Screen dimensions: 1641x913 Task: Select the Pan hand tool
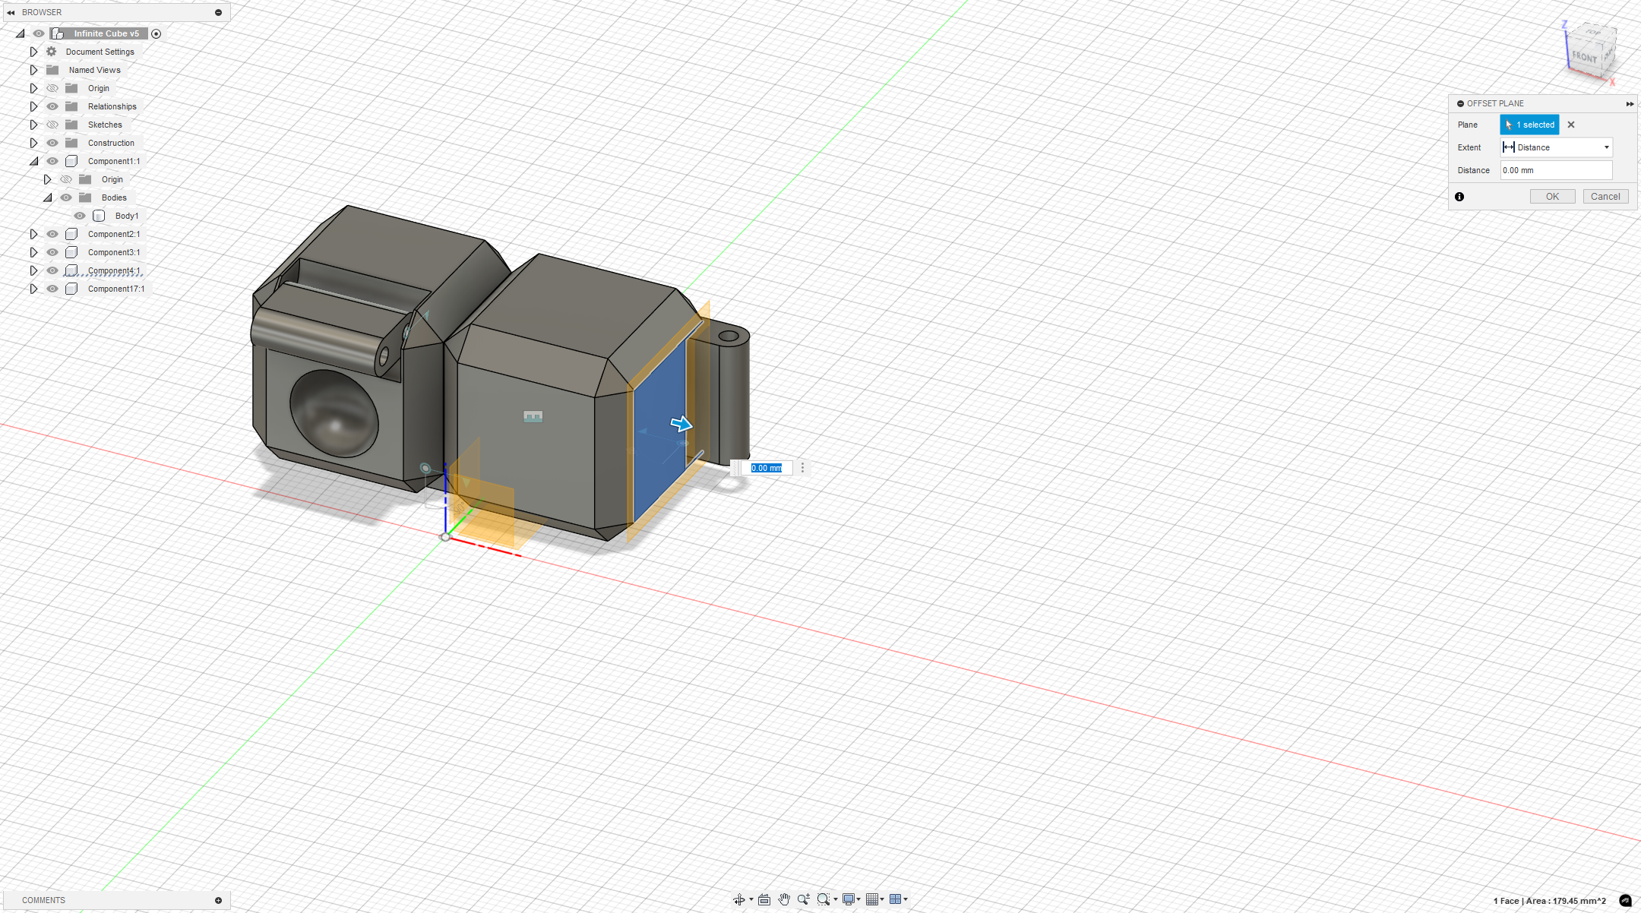[x=784, y=899]
